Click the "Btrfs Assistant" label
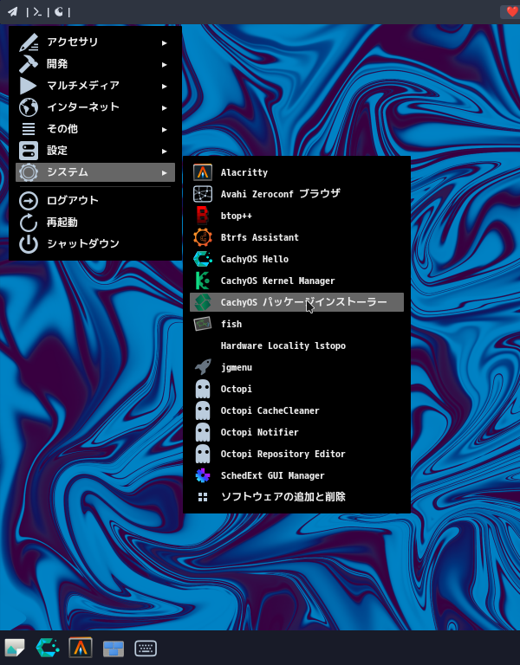The image size is (520, 665). pos(259,237)
